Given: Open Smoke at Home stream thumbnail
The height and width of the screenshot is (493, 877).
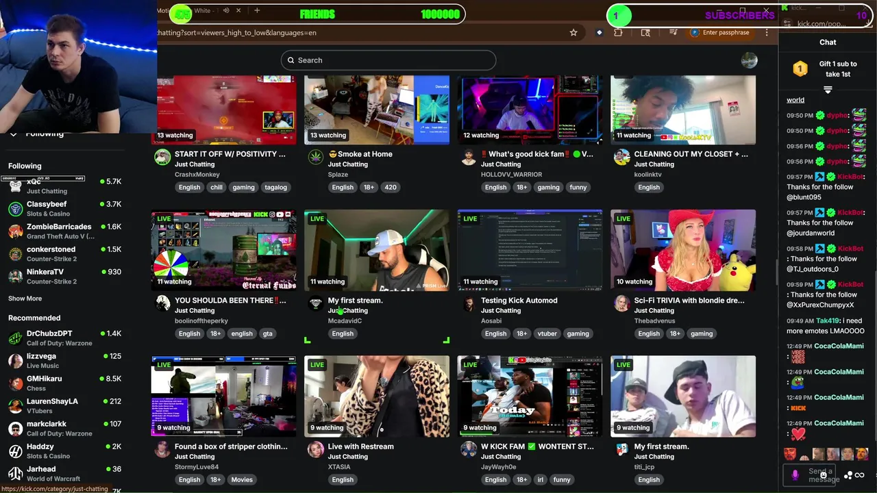Looking at the screenshot, I should tap(377, 110).
